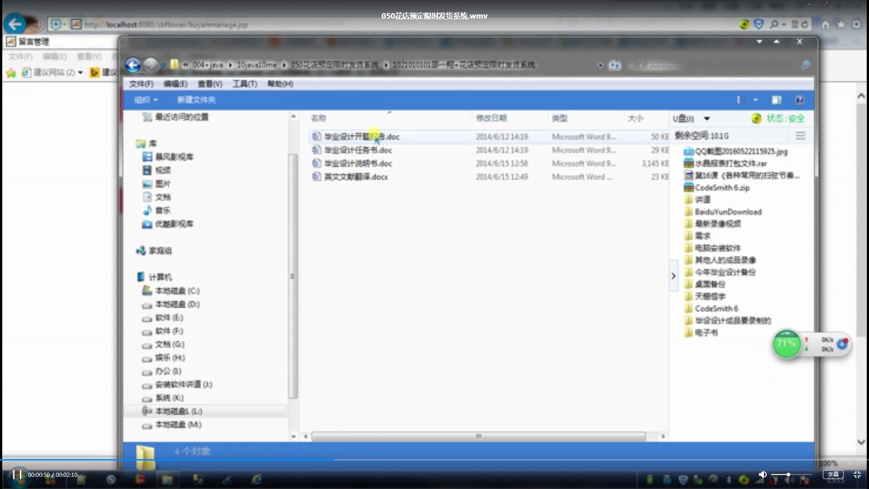Click the Explorer forward navigation button
Viewport: 869px width, 489px height.
[150, 65]
